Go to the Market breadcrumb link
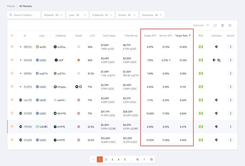The width and height of the screenshot is (245, 166). [11, 6]
